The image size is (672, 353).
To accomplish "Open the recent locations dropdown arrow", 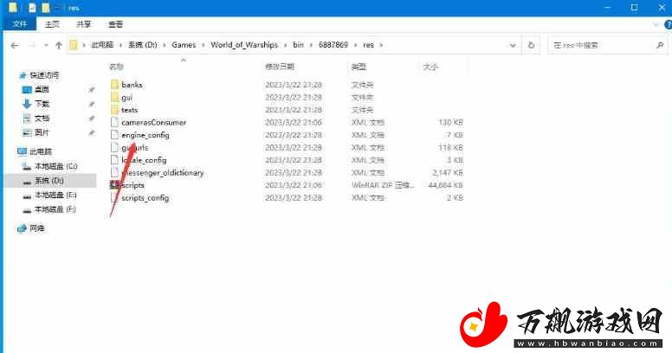I will pyautogui.click(x=46, y=45).
